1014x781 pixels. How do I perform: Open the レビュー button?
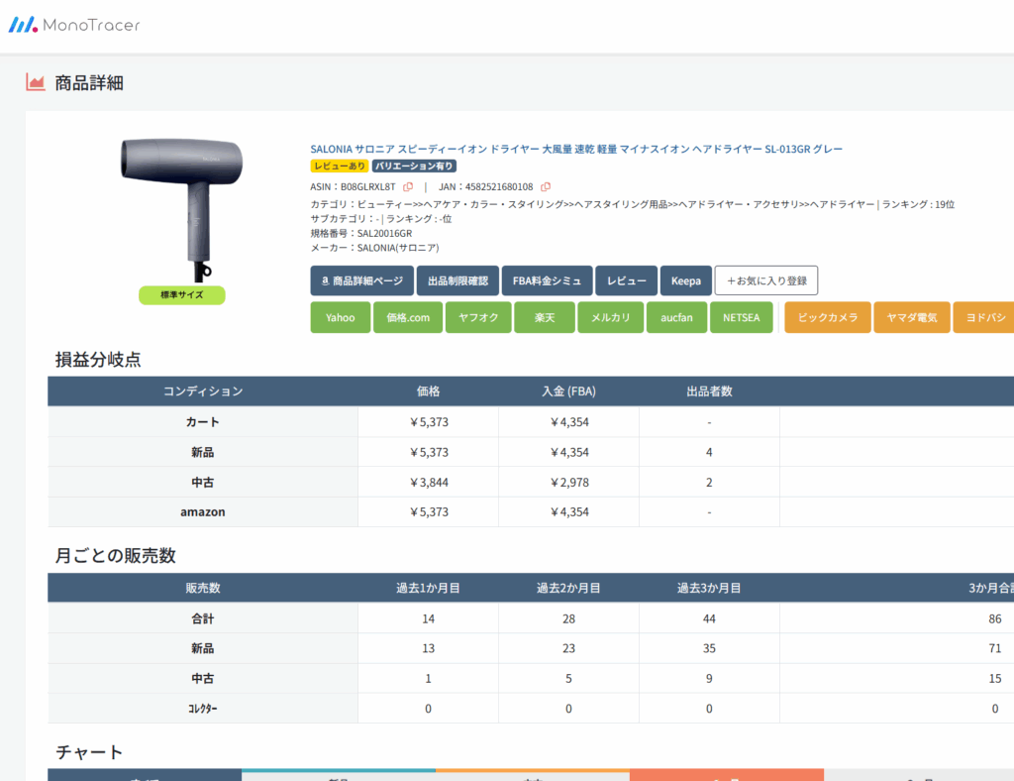[x=627, y=280]
